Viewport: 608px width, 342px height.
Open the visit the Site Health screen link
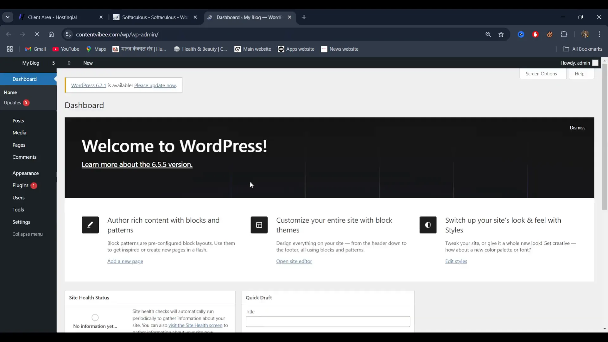195,325
